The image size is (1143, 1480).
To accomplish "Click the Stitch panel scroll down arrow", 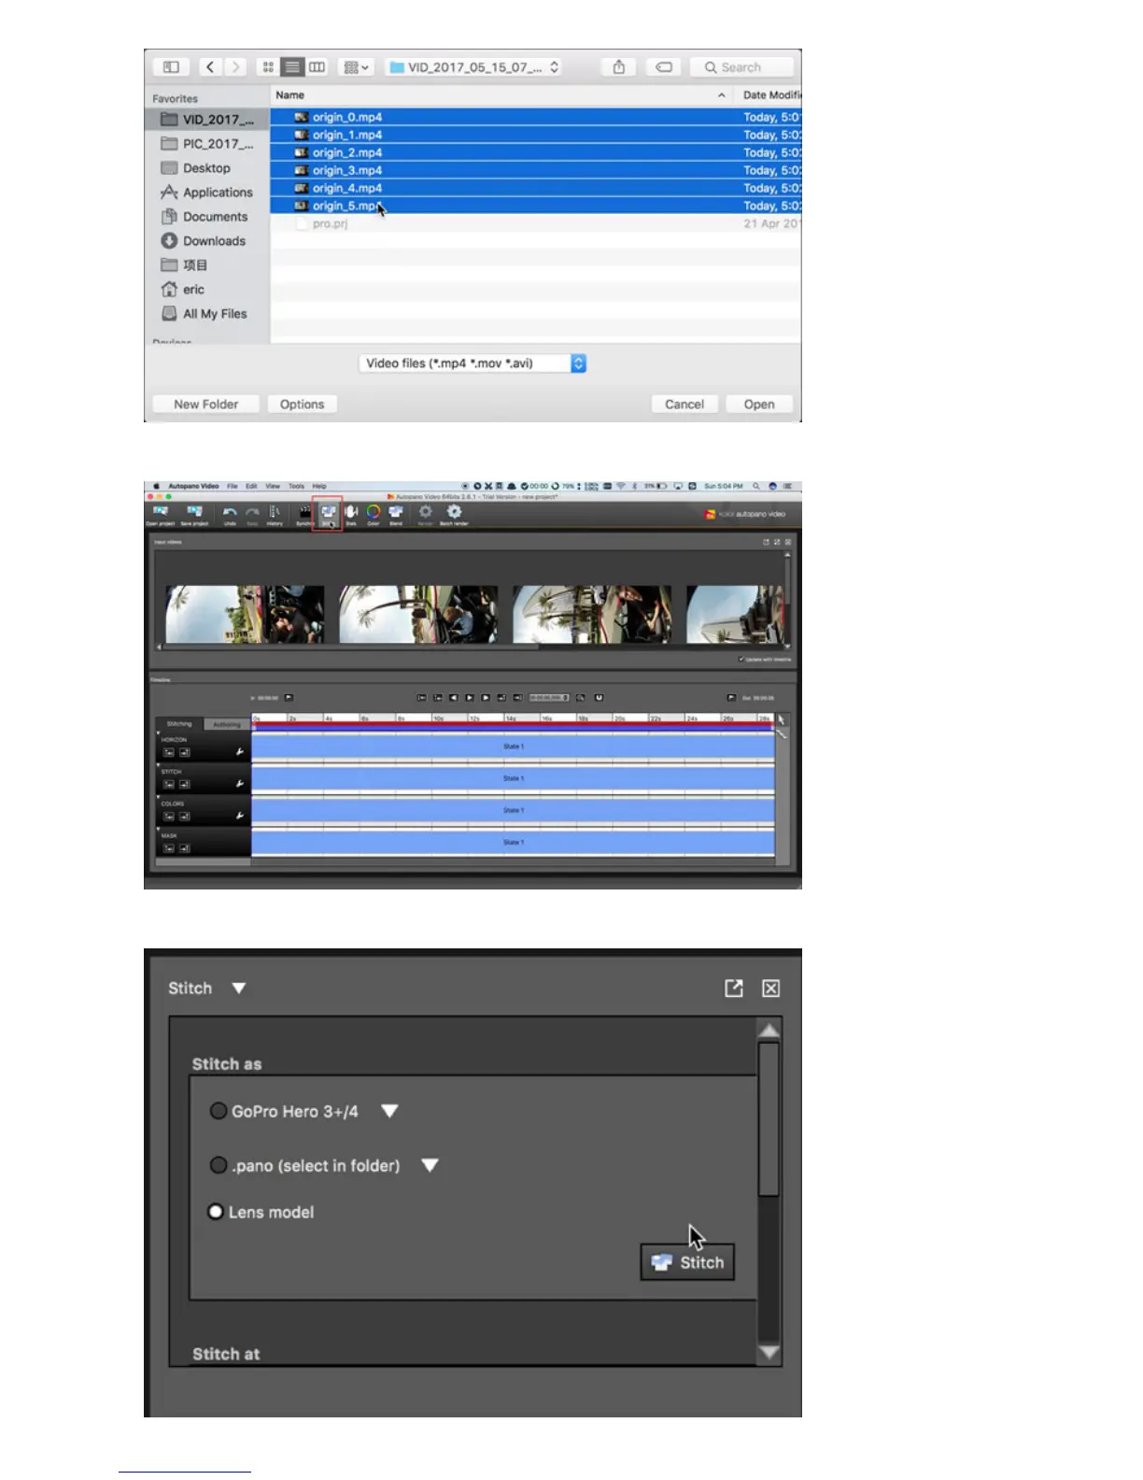I will coord(769,1352).
